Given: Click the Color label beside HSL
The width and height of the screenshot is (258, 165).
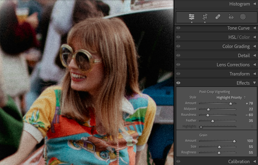Looking at the screenshot, I should 244,37.
